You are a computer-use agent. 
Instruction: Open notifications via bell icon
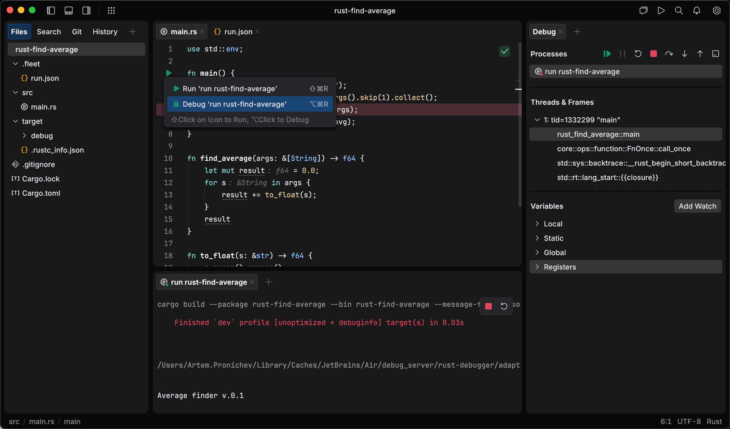696,11
